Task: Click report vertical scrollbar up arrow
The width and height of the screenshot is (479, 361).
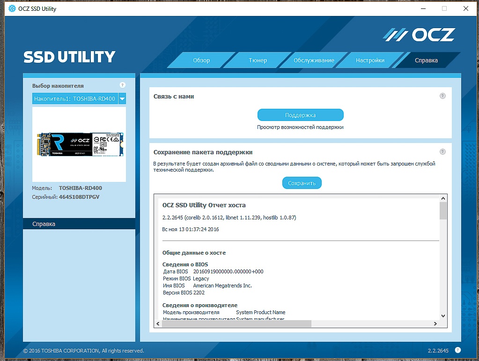Action: point(443,198)
